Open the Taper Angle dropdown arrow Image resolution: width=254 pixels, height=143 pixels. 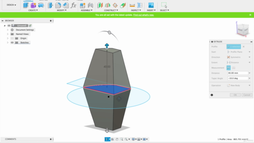[250, 78]
